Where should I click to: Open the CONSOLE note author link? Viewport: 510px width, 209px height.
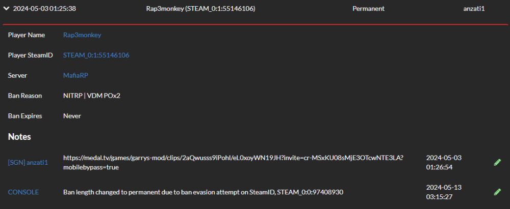[x=23, y=192]
